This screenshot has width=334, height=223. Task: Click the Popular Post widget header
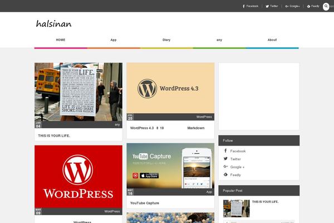pos(259,191)
